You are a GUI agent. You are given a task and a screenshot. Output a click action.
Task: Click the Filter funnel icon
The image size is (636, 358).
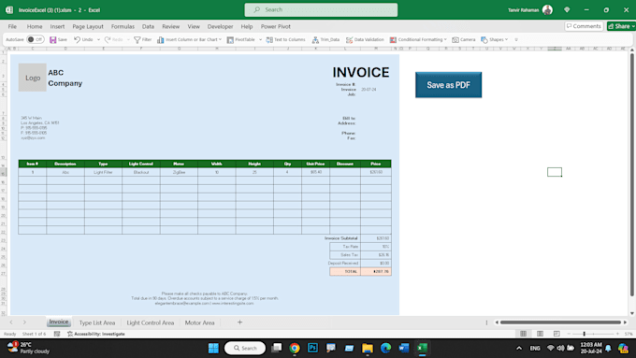(x=137, y=40)
